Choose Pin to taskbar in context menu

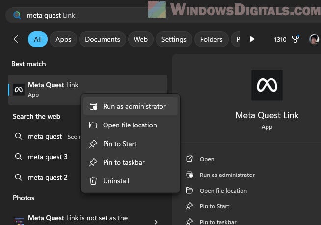tap(131, 162)
